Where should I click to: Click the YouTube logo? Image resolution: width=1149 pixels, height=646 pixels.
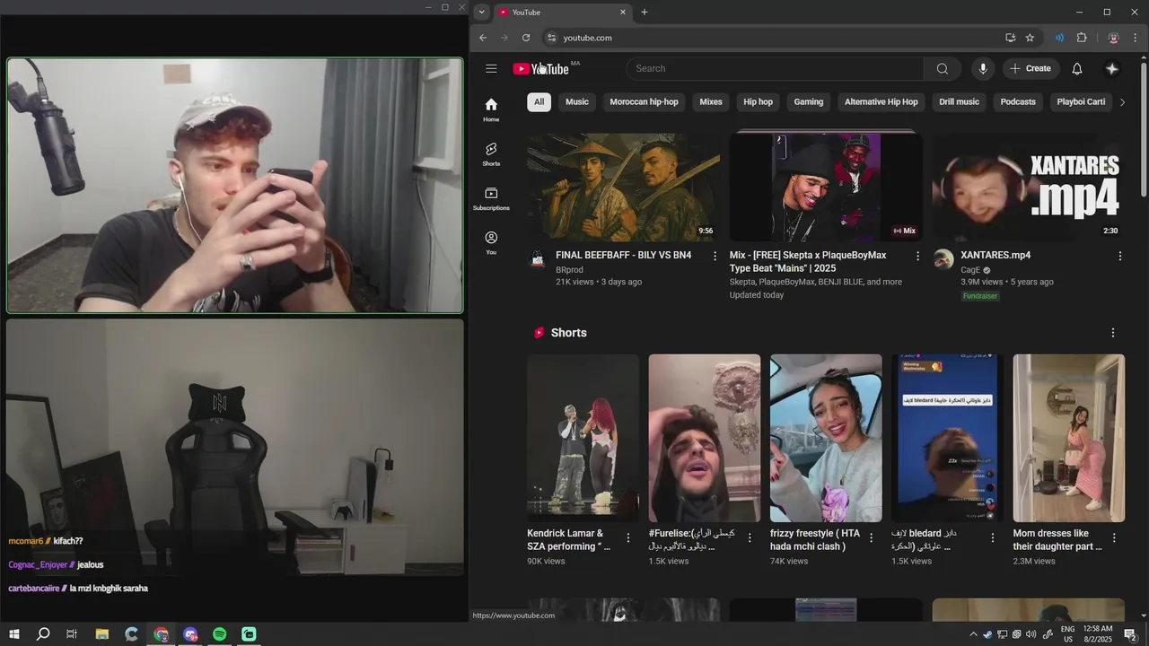pos(540,69)
